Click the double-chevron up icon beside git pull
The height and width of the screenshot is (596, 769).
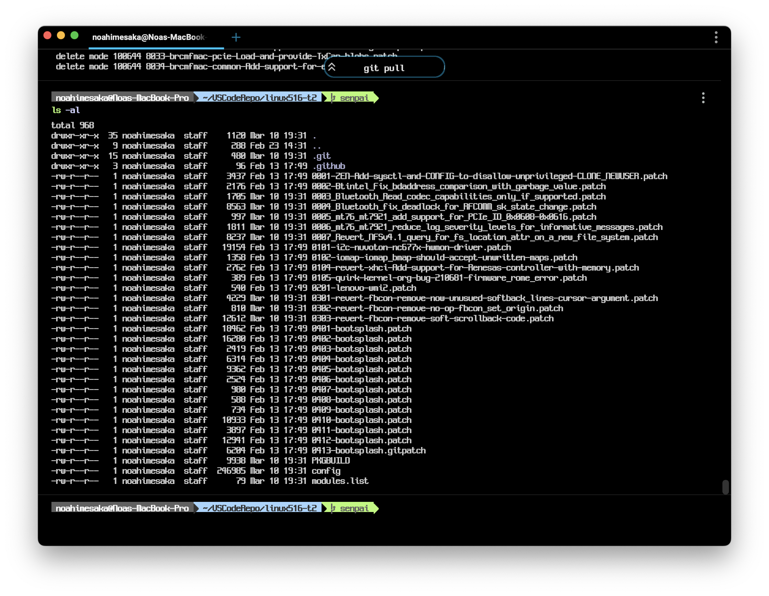pos(332,67)
